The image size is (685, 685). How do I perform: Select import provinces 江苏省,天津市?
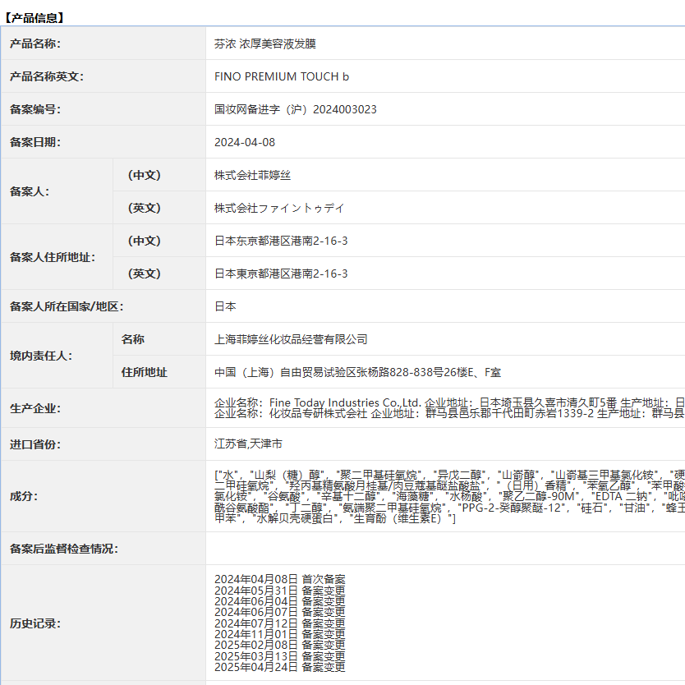coord(248,444)
